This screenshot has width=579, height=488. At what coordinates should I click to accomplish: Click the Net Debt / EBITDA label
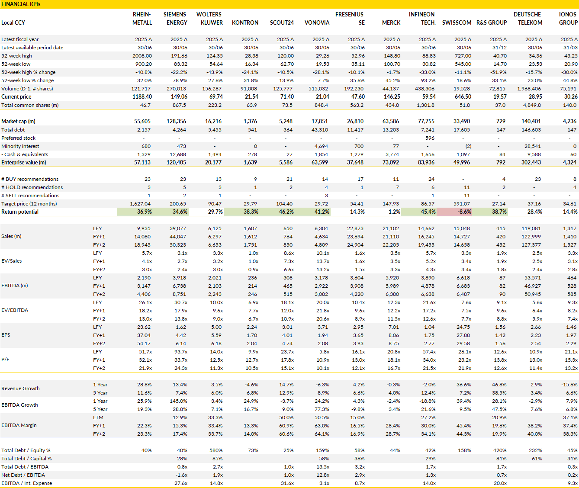coord(23,475)
